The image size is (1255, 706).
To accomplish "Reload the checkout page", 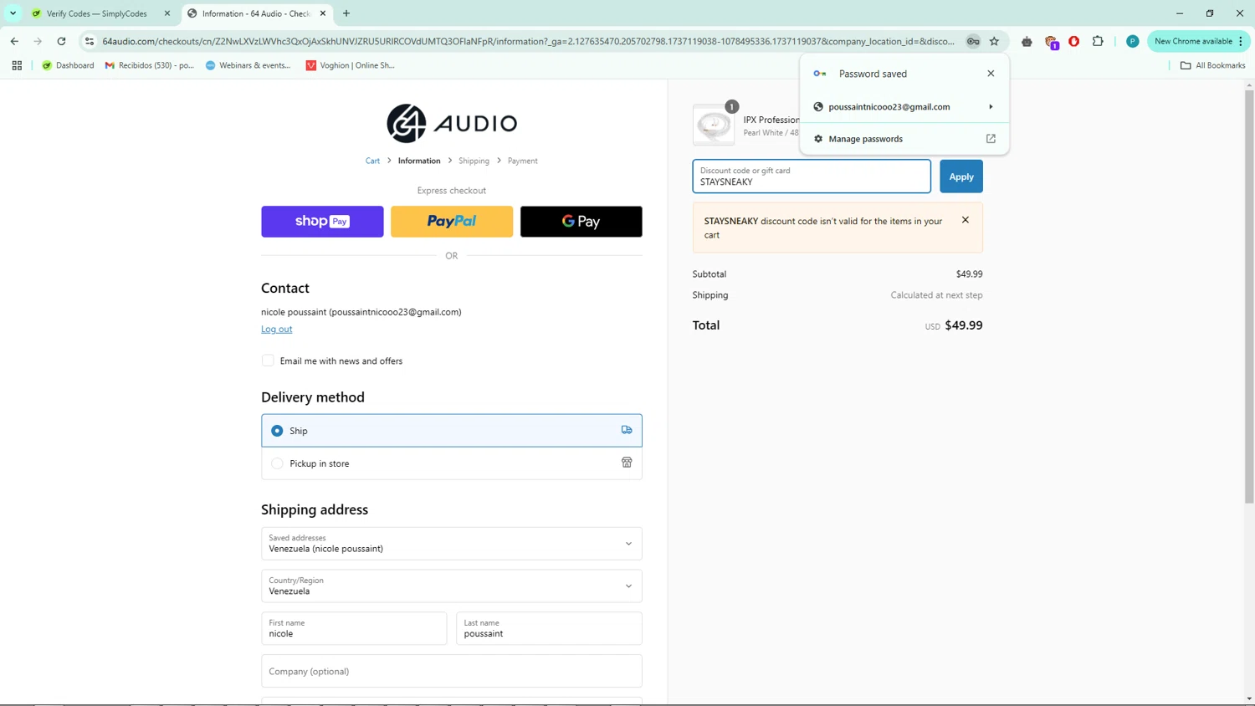I will tap(61, 41).
